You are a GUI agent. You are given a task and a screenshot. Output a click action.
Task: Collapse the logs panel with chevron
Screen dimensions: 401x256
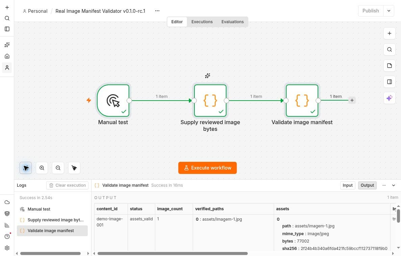(394, 185)
